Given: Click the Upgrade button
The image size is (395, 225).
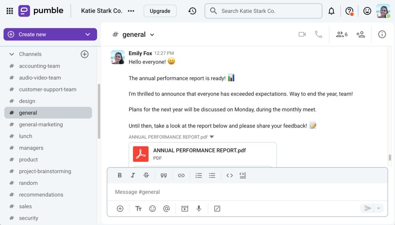Looking at the screenshot, I should [x=160, y=11].
